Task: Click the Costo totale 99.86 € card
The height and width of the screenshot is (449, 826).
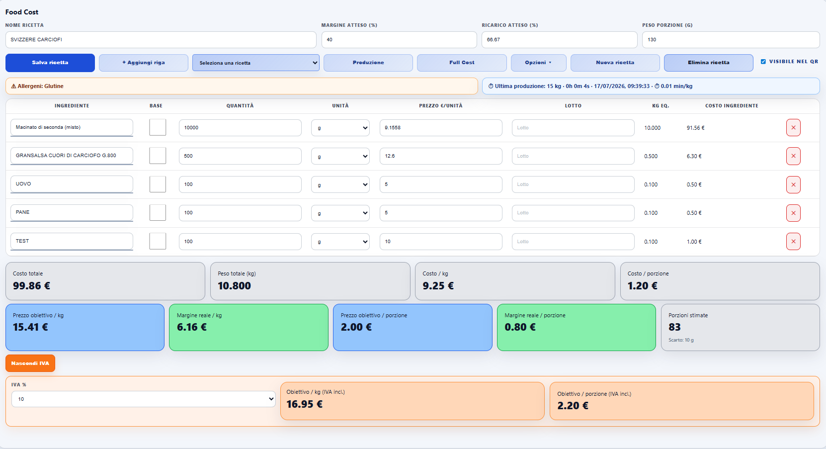Action: coord(105,281)
